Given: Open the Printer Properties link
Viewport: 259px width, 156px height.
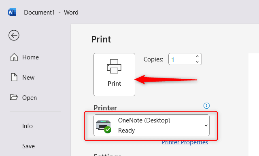Looking at the screenshot, I should click(185, 142).
